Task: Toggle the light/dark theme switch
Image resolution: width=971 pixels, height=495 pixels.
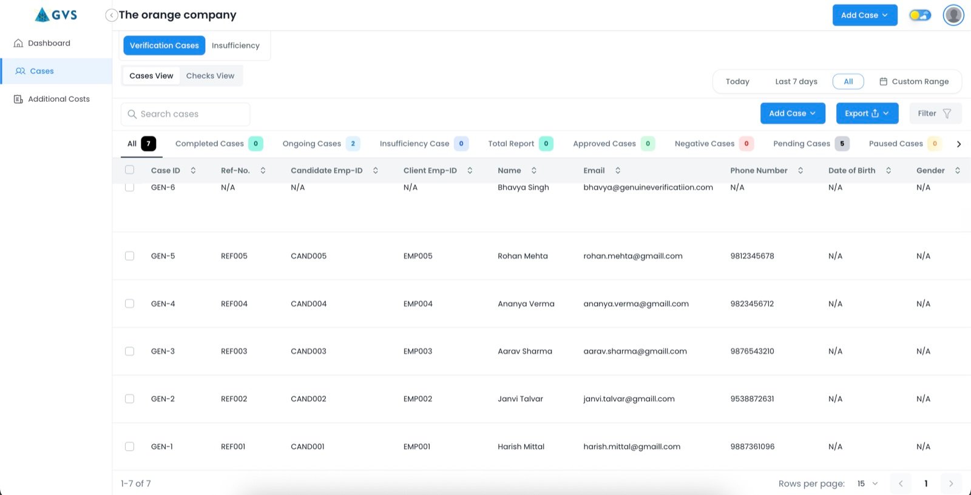Action: point(920,15)
